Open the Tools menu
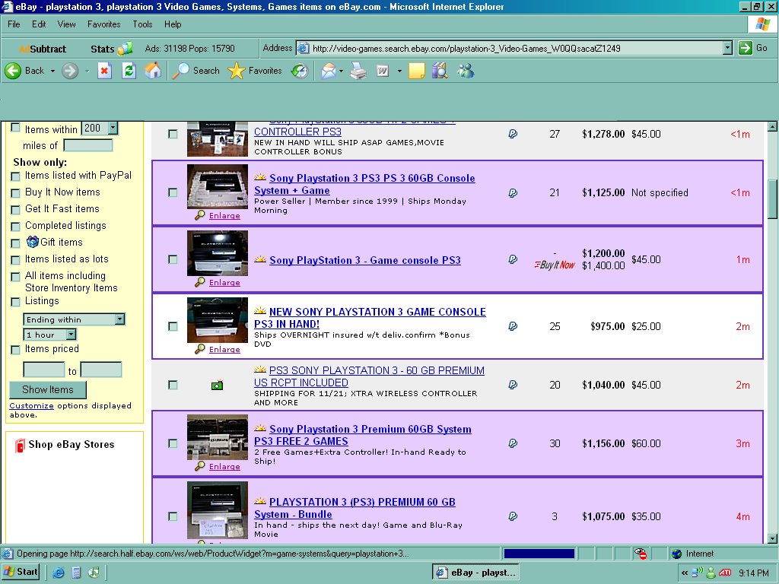The height and width of the screenshot is (584, 779). 142,24
